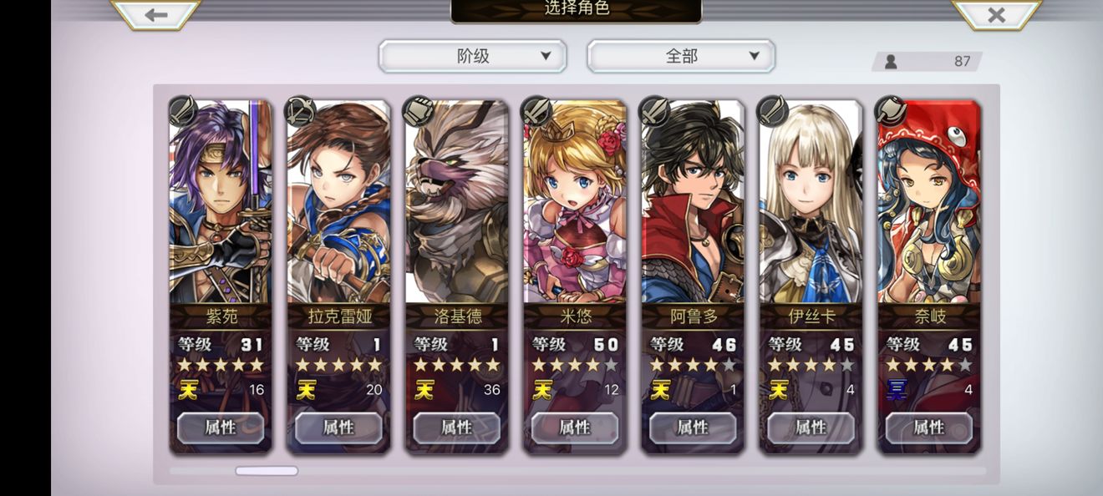1103x496 pixels.
Task: Open 属性 of 拉克雷娅
Action: click(338, 428)
